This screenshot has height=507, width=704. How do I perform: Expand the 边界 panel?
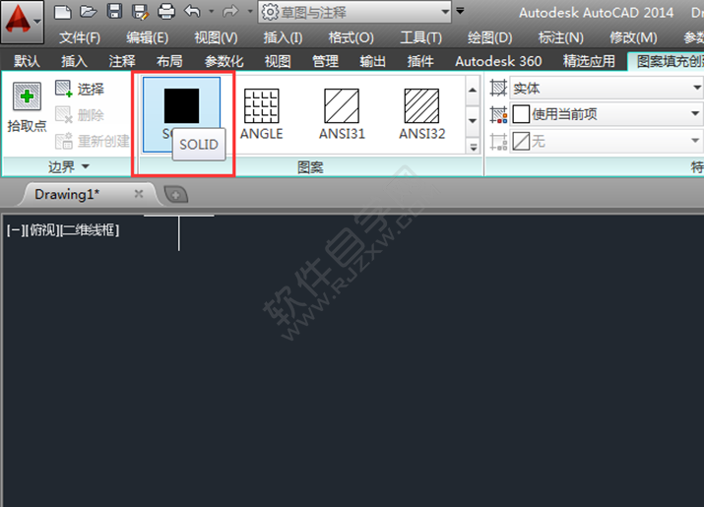(68, 167)
